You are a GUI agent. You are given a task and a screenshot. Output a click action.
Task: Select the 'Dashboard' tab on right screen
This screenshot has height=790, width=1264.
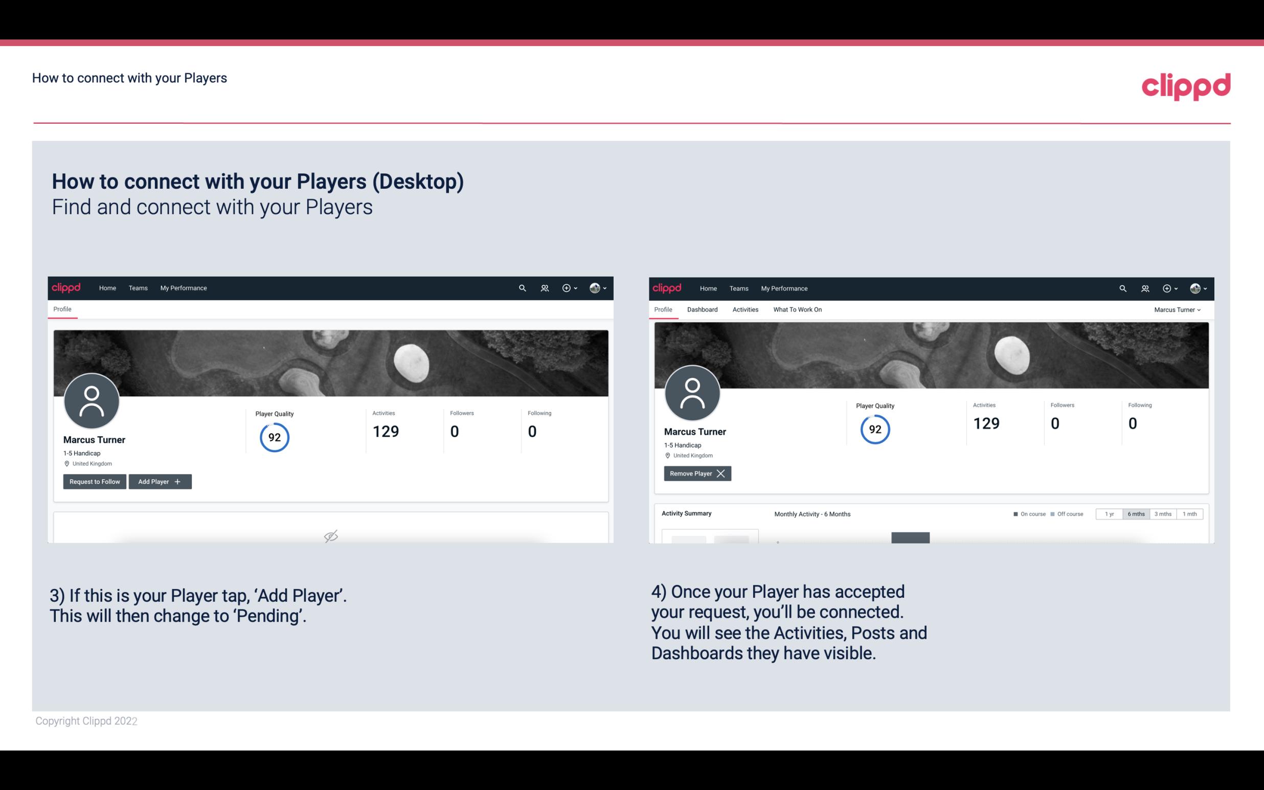click(x=702, y=309)
